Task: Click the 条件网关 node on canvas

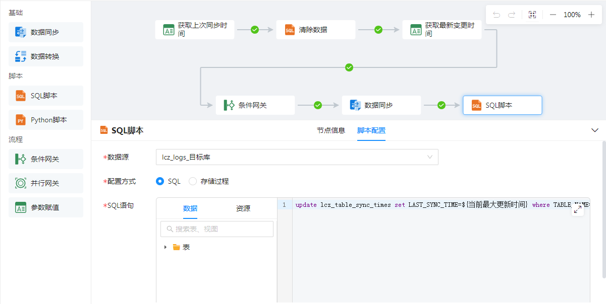Action: [255, 105]
